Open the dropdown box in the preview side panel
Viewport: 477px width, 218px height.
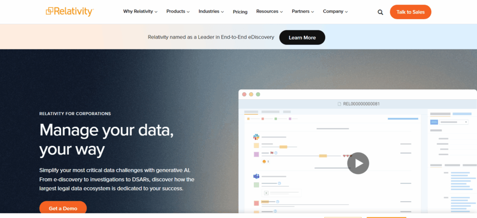[454, 122]
